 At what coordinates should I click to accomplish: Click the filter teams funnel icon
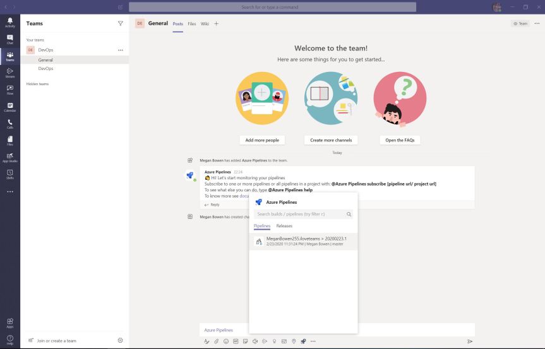121,23
